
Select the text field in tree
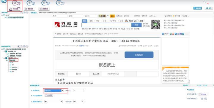point(13,72)
